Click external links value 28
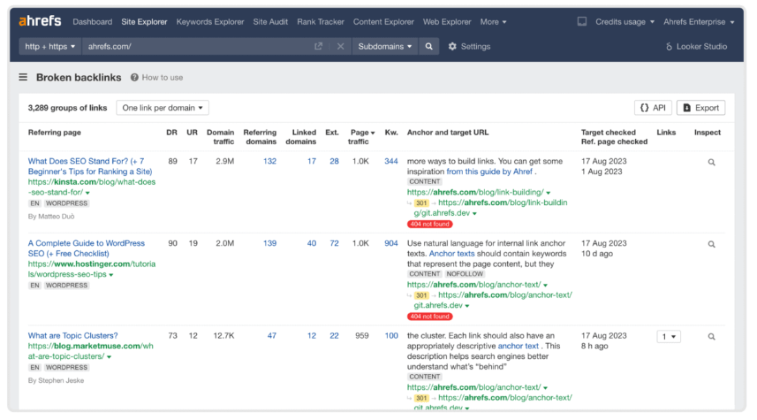Screen dimensions: 757x420 334,161
